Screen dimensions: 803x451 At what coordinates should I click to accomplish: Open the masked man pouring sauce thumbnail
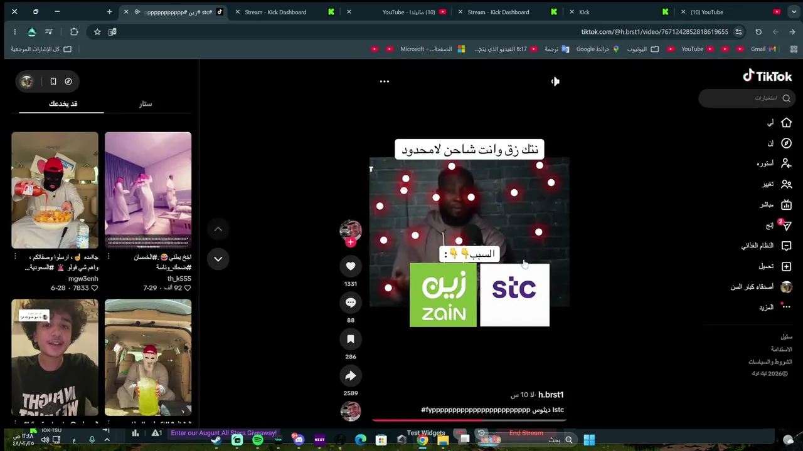tap(55, 190)
